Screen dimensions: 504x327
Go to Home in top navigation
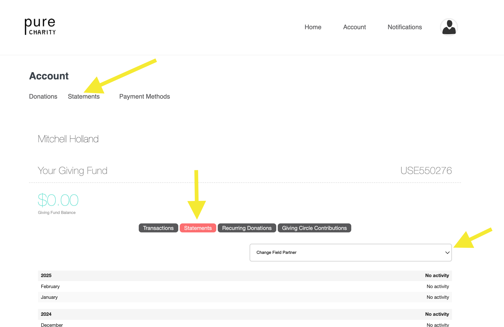click(313, 27)
